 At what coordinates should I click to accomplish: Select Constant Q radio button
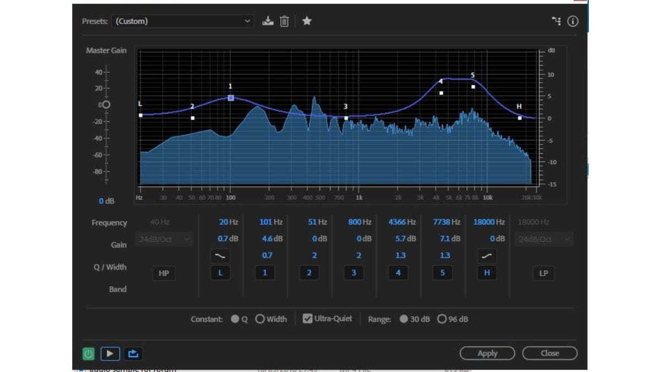235,319
